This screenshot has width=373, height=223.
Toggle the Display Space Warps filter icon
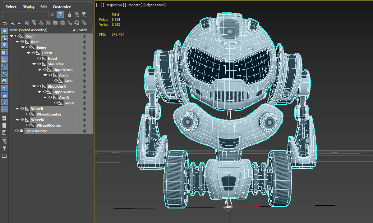(x=4, y=67)
